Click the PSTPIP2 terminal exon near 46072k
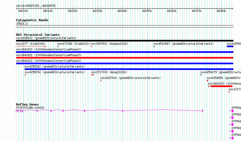 203,111
